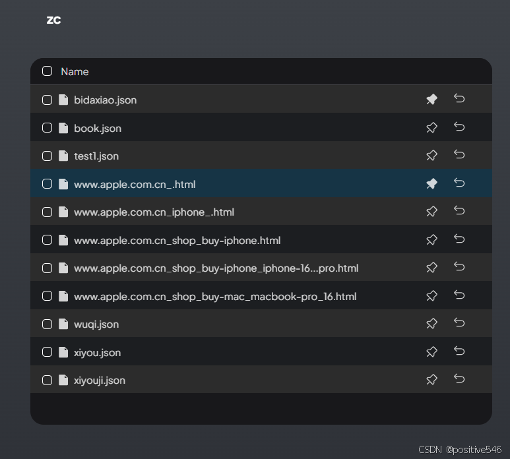Pin the macbook-pro_16.html file
The width and height of the screenshot is (510, 459).
coord(431,296)
